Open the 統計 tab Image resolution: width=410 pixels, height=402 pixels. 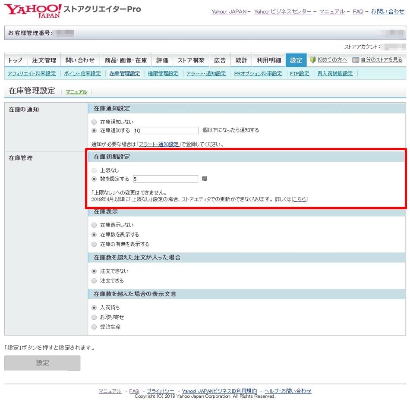point(241,60)
